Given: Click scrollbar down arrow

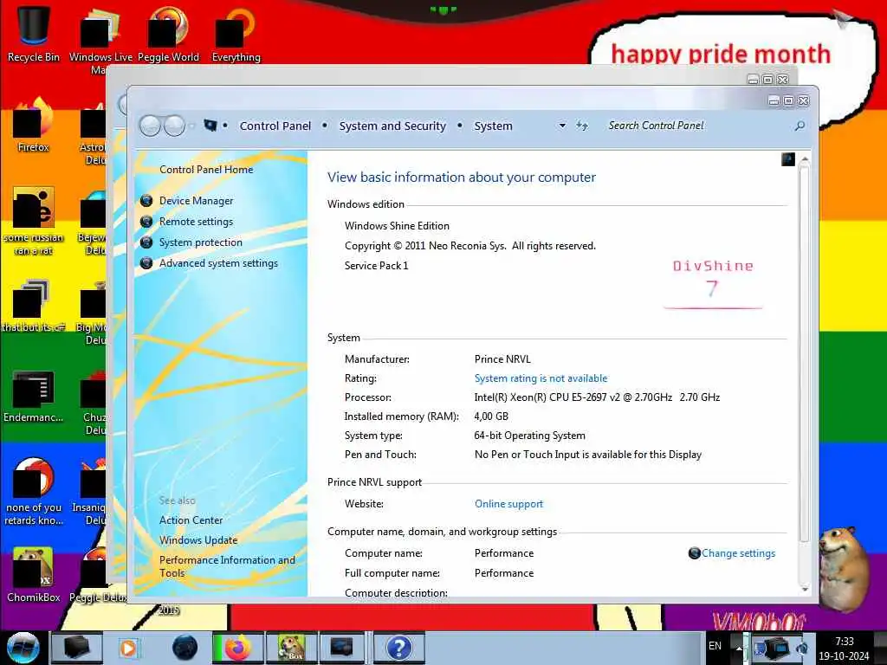Looking at the screenshot, I should click(805, 589).
